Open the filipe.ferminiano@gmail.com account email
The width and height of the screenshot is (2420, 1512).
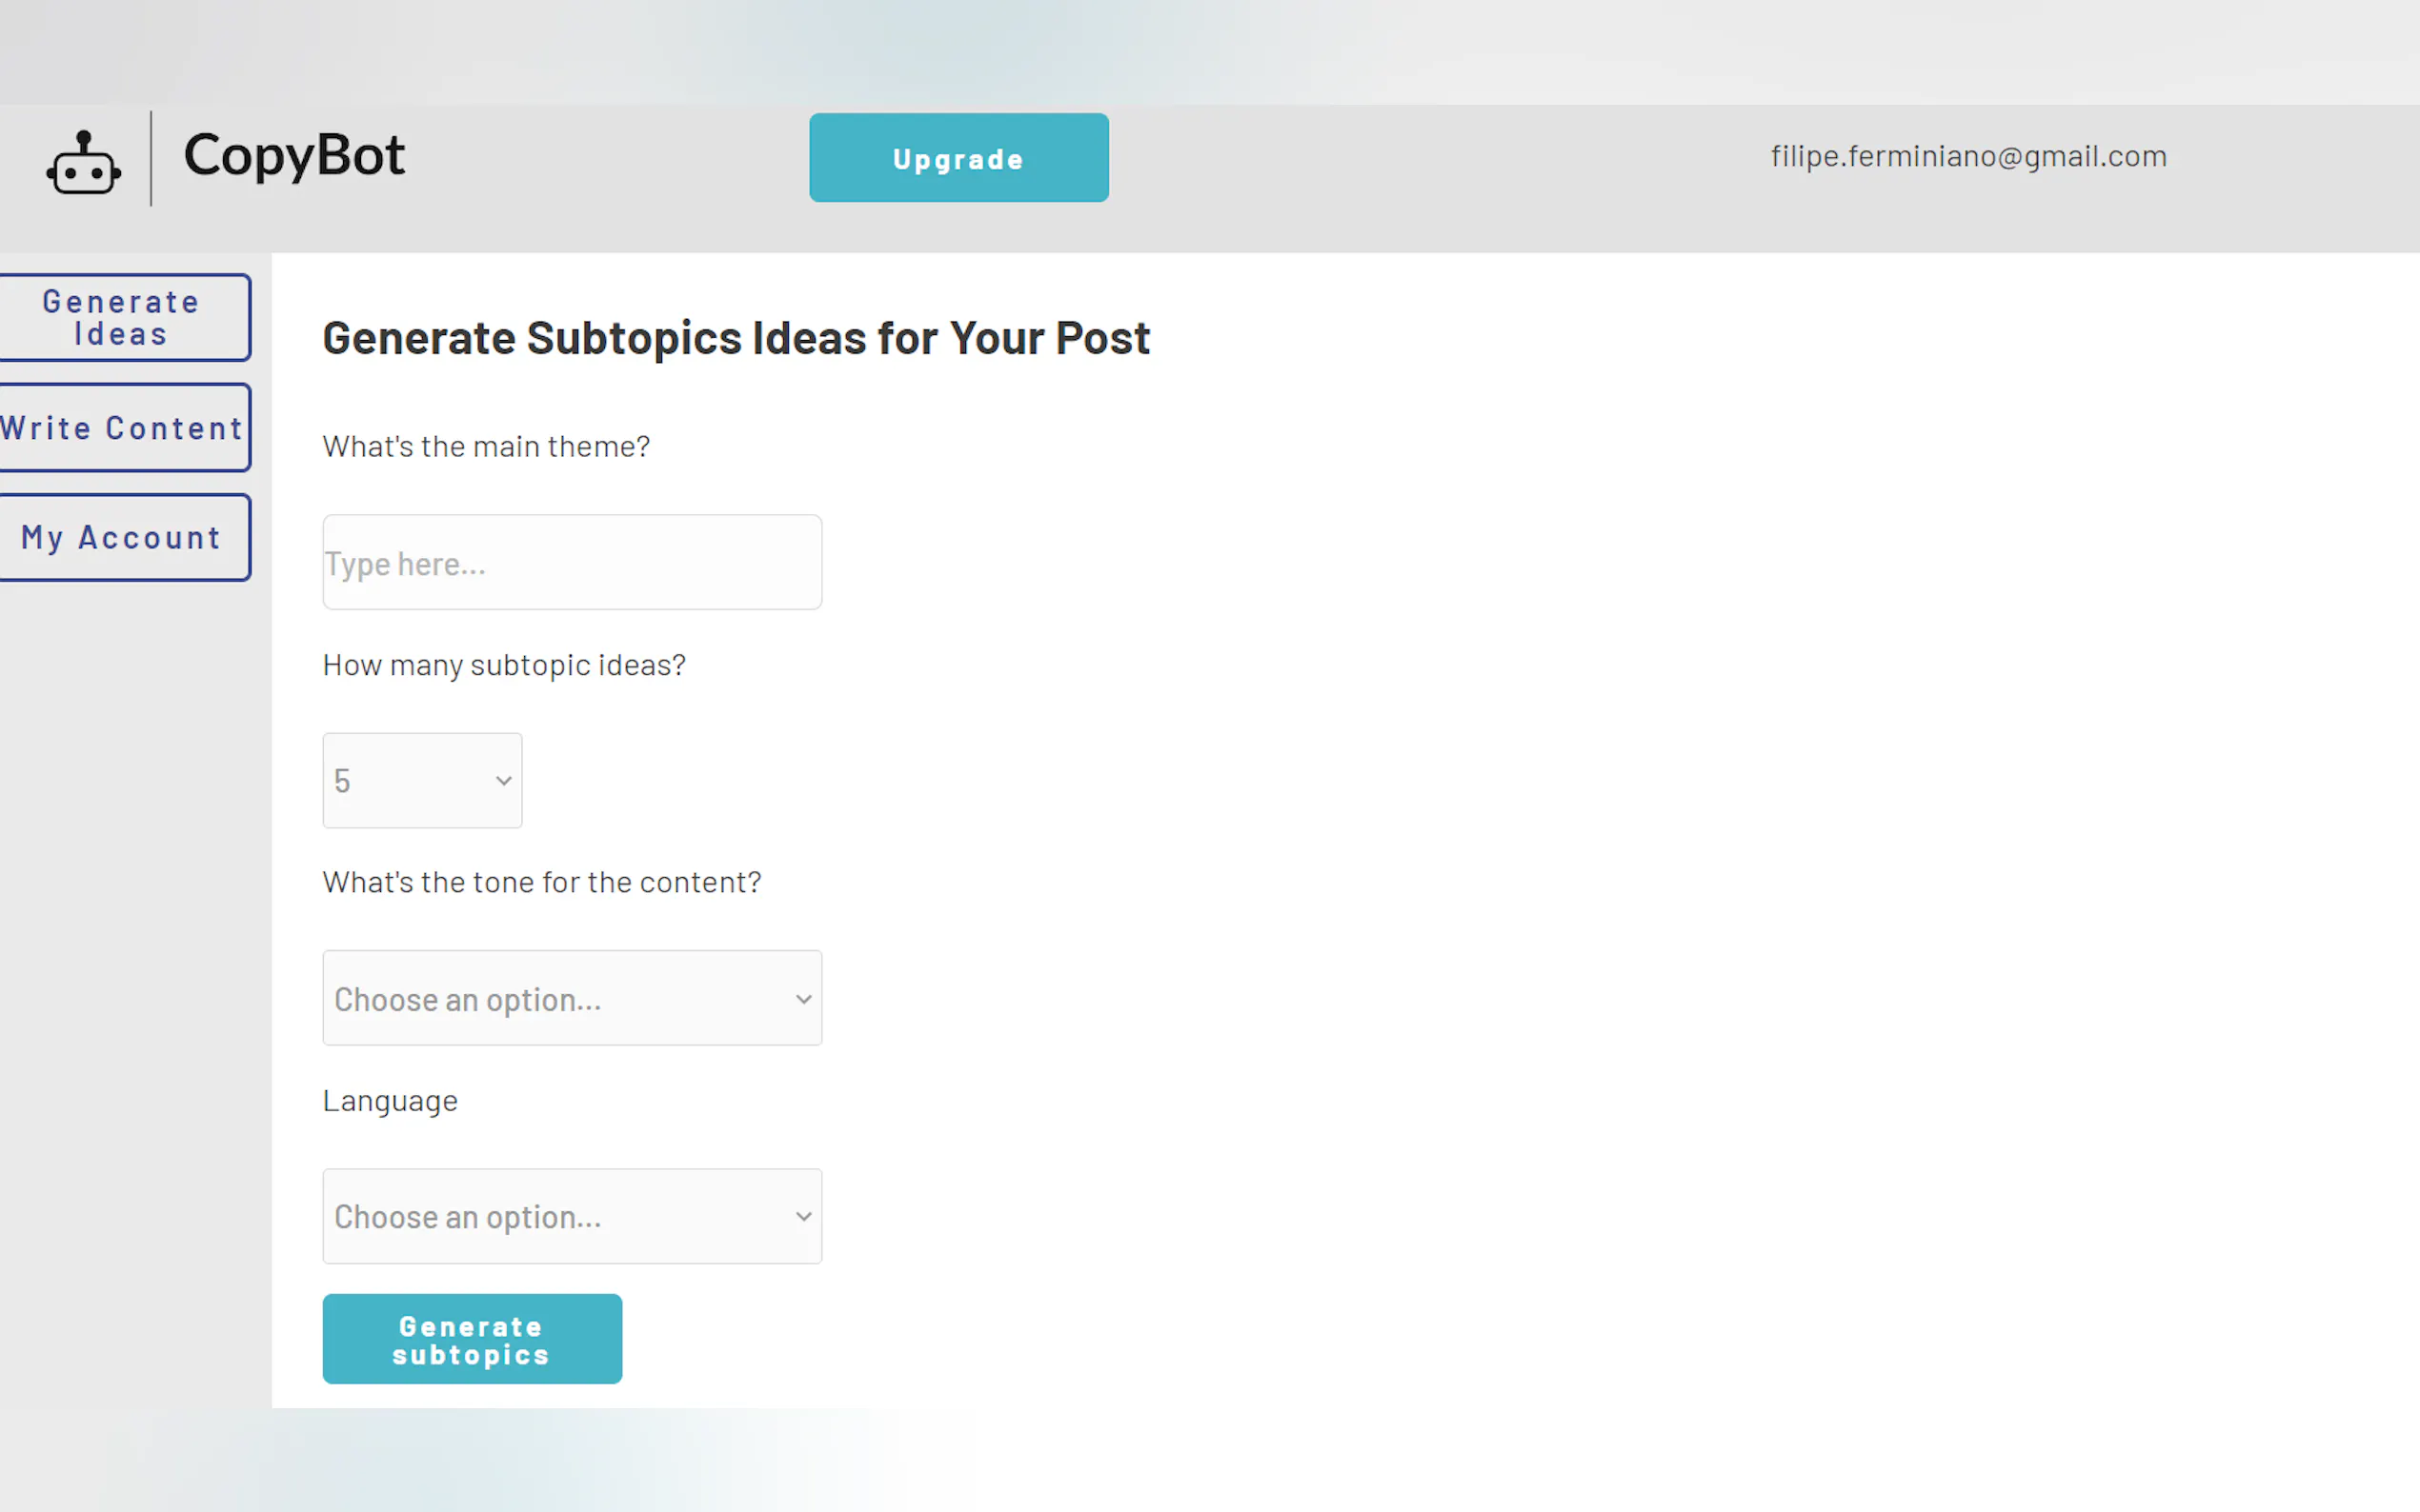[x=1967, y=156]
